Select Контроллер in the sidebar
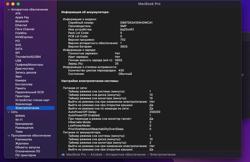 (x=24, y=84)
